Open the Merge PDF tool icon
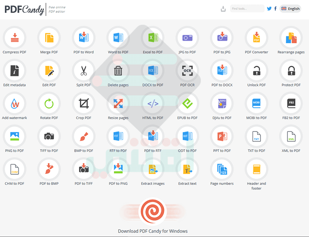This screenshot has width=309, height=237. pos(49,38)
